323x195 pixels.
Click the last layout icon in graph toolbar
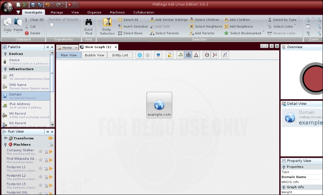coord(225,55)
